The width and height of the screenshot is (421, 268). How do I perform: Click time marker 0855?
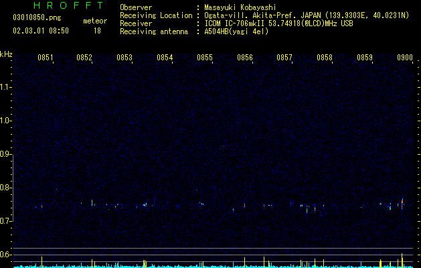[x=205, y=58]
